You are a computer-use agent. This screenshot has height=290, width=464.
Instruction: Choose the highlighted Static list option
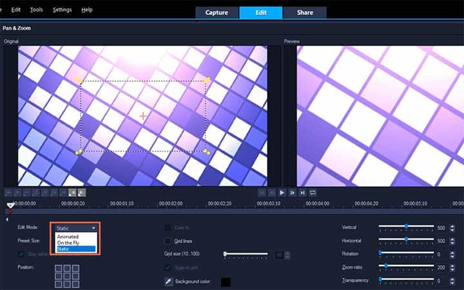76,249
